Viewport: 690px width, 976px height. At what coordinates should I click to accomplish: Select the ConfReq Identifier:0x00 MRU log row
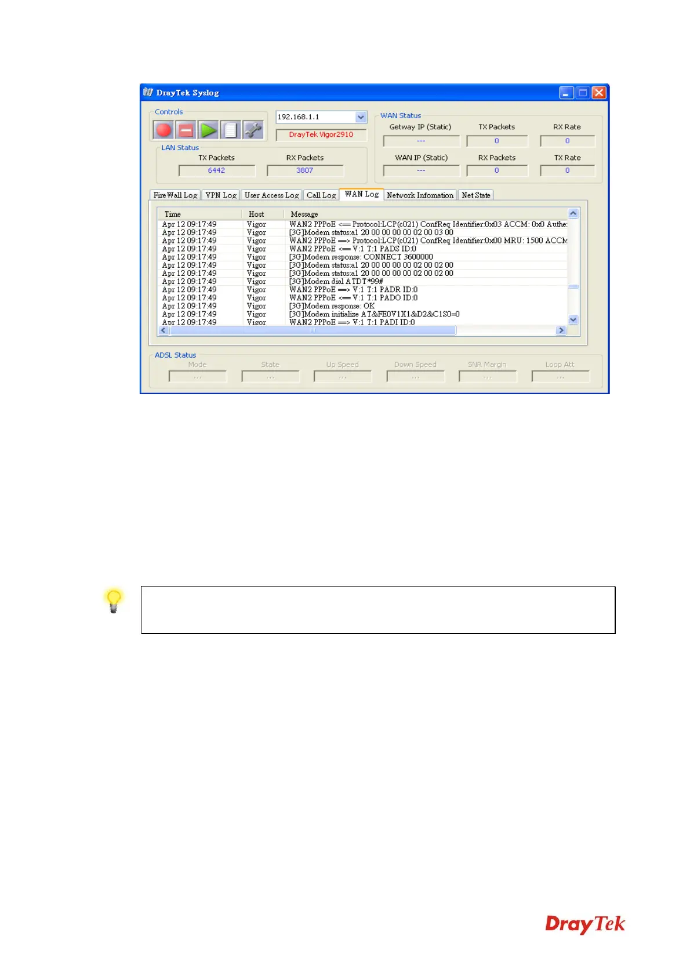point(362,240)
